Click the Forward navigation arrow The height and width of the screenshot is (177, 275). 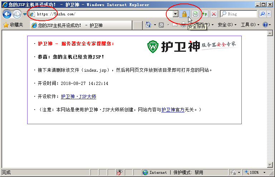point(17,14)
